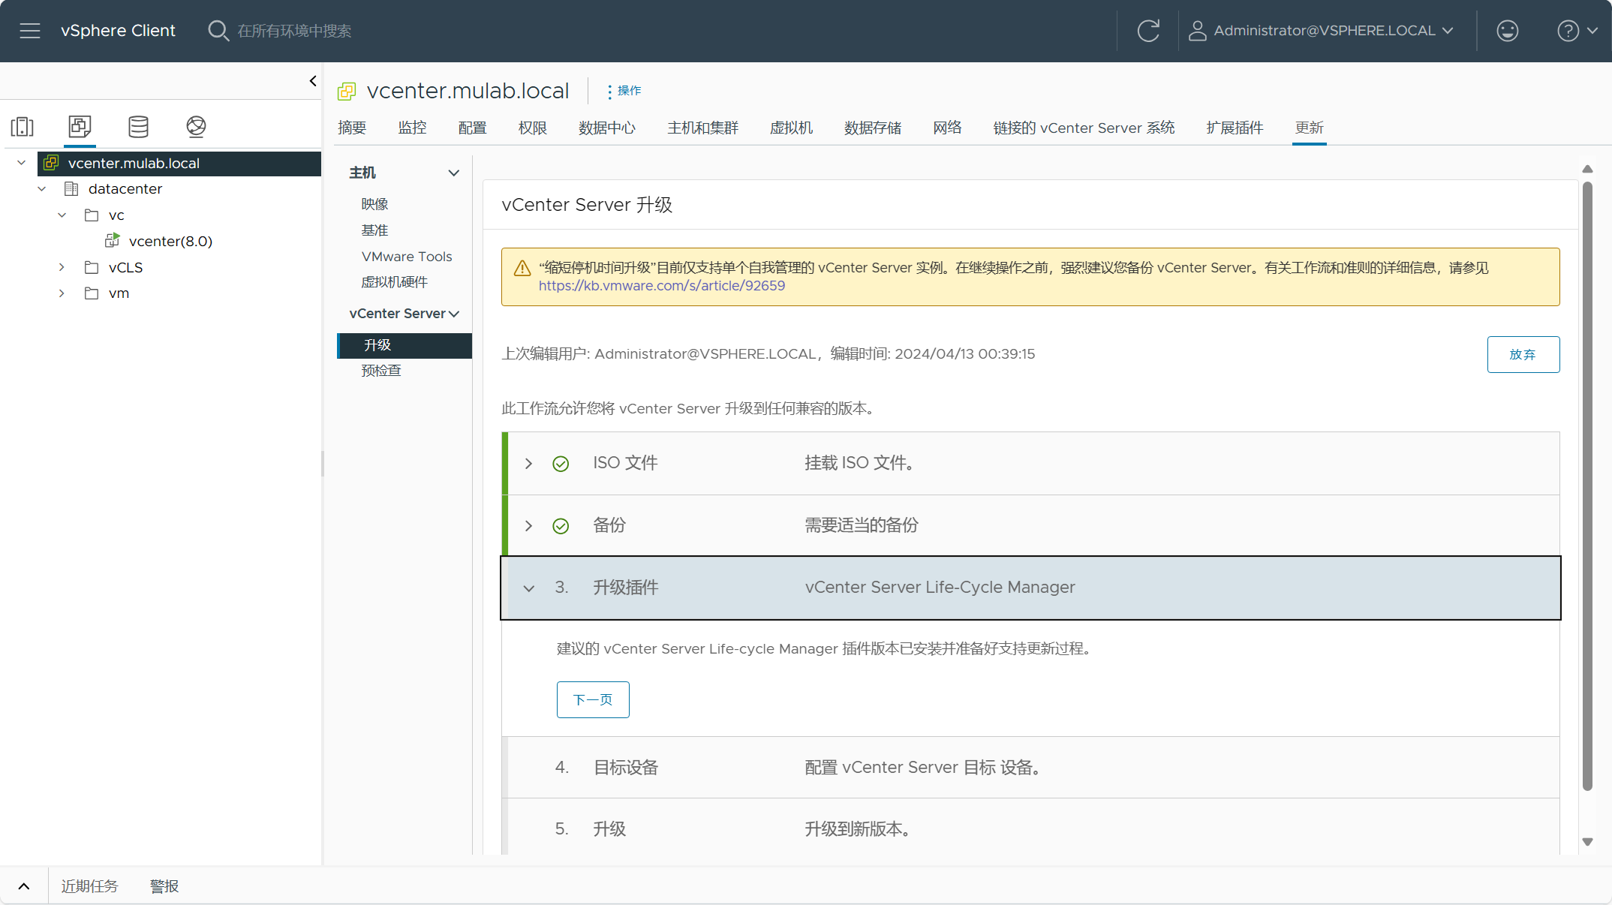Open 链接的 vCenter Server 系统 tab
The width and height of the screenshot is (1612, 905).
[1084, 128]
